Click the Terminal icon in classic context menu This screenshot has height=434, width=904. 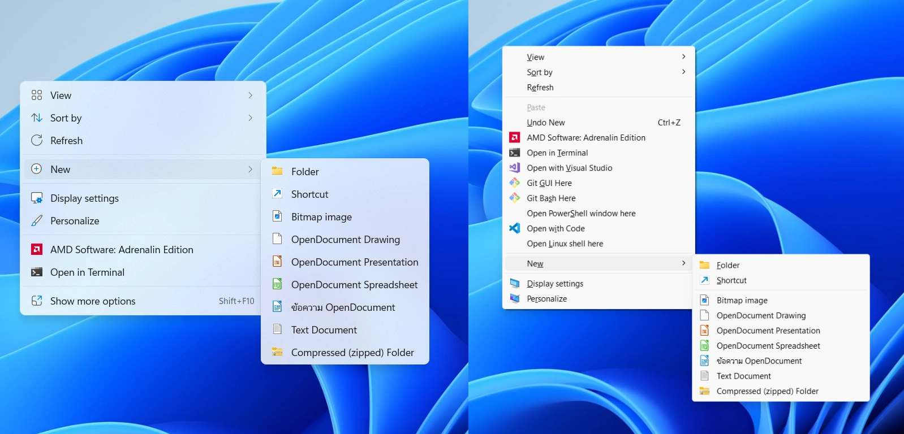tap(514, 153)
